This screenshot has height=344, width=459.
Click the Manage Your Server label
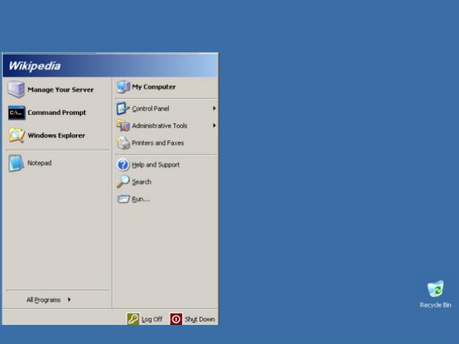[61, 89]
